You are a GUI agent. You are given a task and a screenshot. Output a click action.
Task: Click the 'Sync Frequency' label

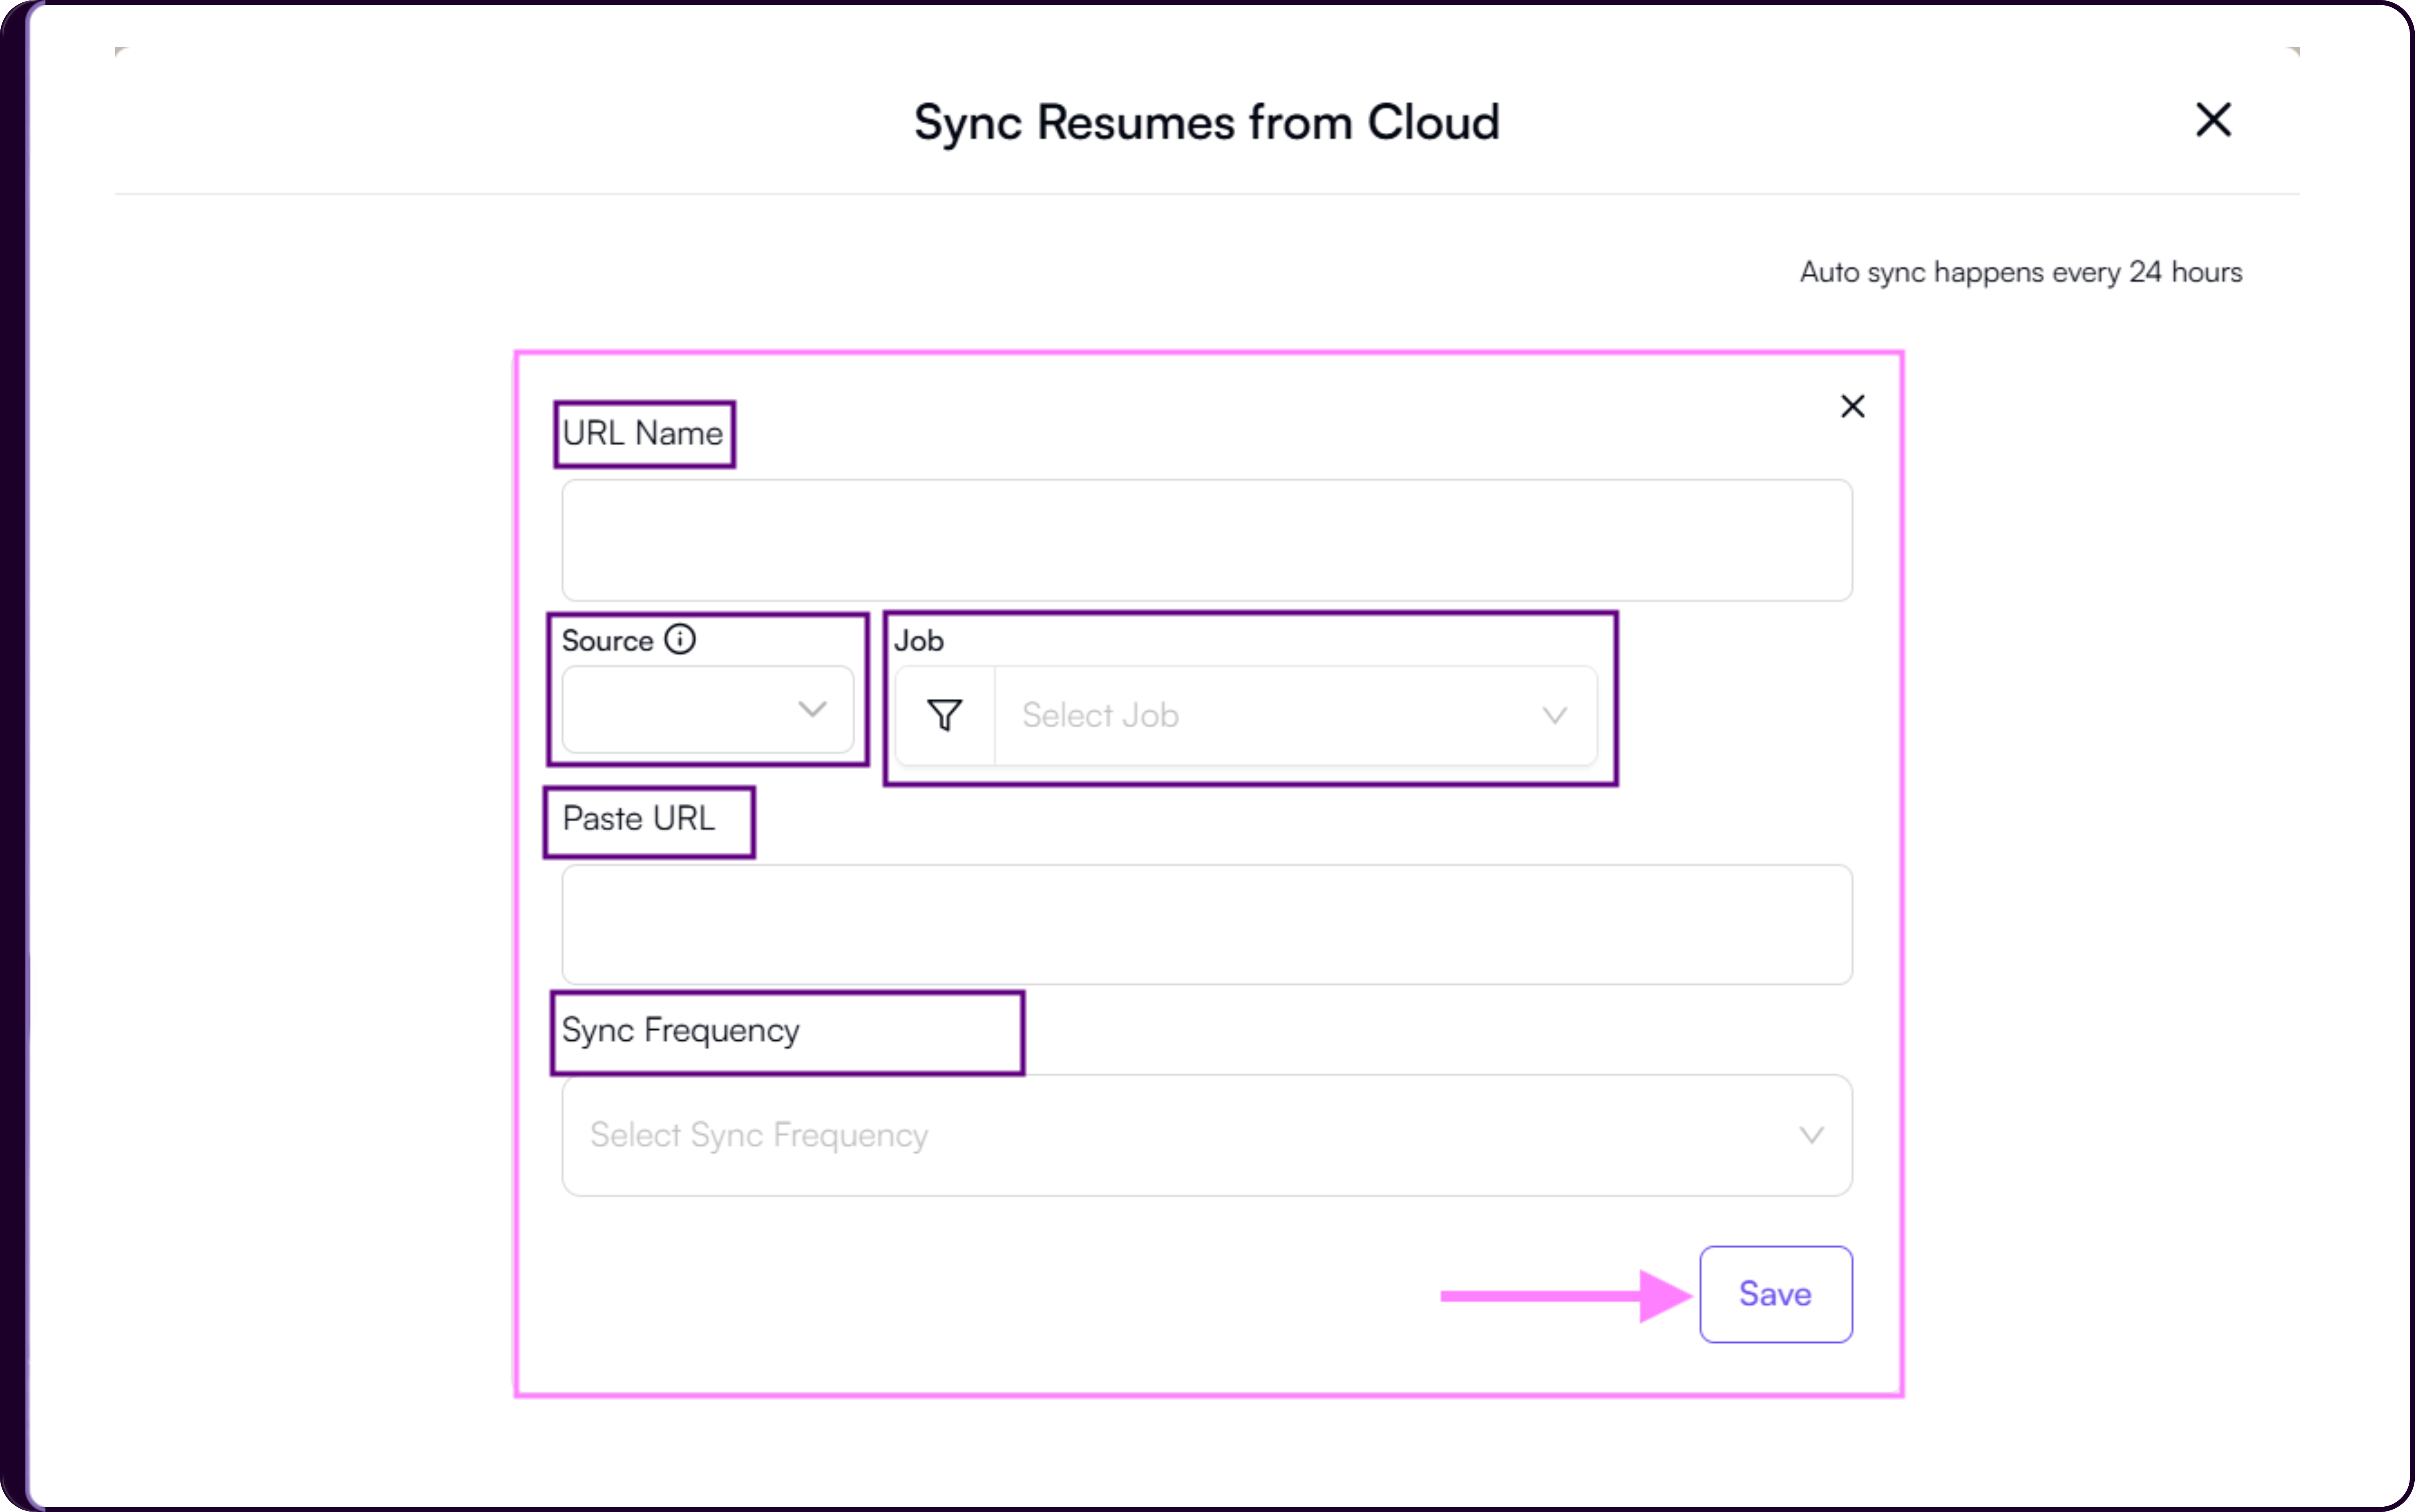(681, 1031)
